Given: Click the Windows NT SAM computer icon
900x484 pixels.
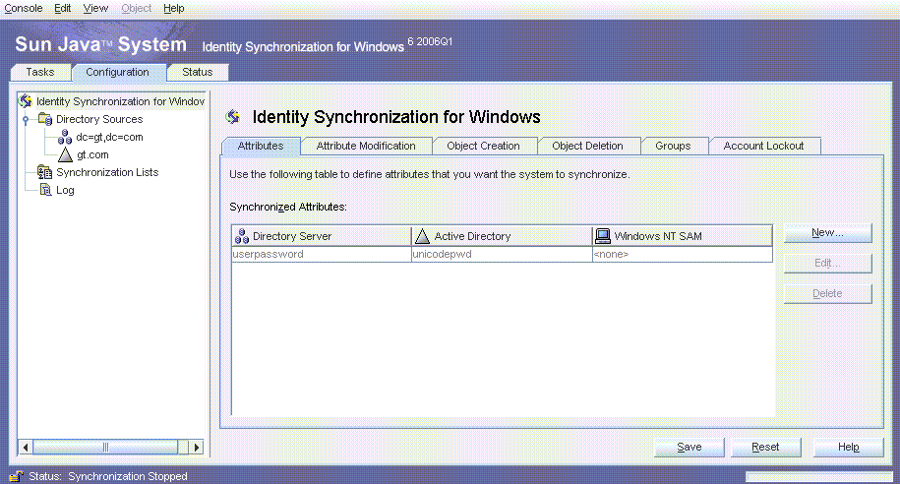Looking at the screenshot, I should coord(603,236).
